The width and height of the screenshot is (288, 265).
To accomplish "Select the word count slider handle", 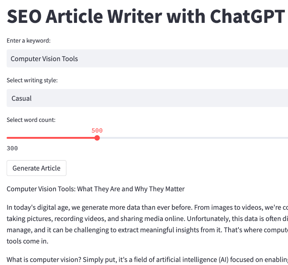I will [97, 138].
